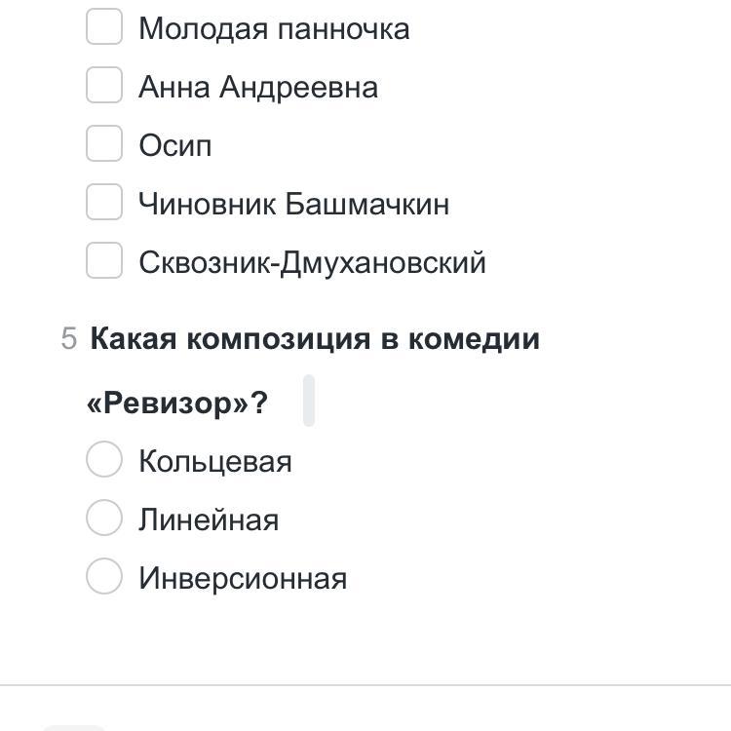Click the grey marker beside «Ревизор»?

tap(309, 400)
